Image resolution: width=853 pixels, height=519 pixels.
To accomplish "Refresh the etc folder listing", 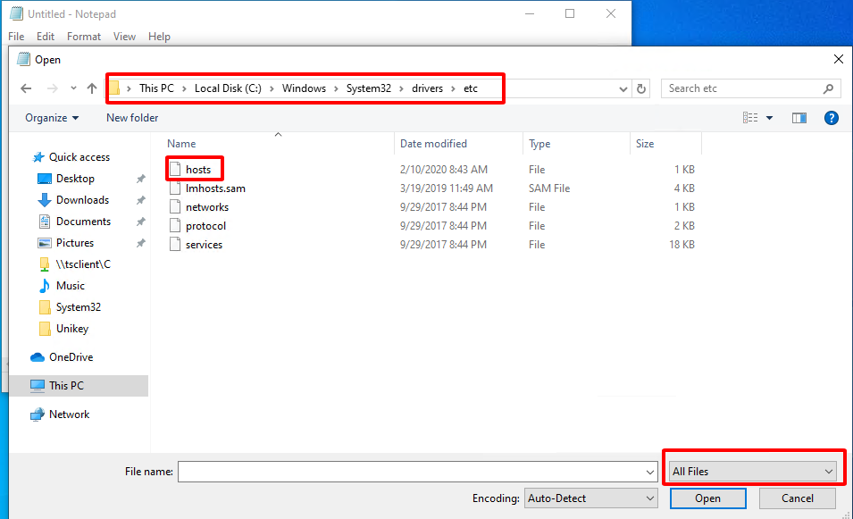I will click(641, 88).
